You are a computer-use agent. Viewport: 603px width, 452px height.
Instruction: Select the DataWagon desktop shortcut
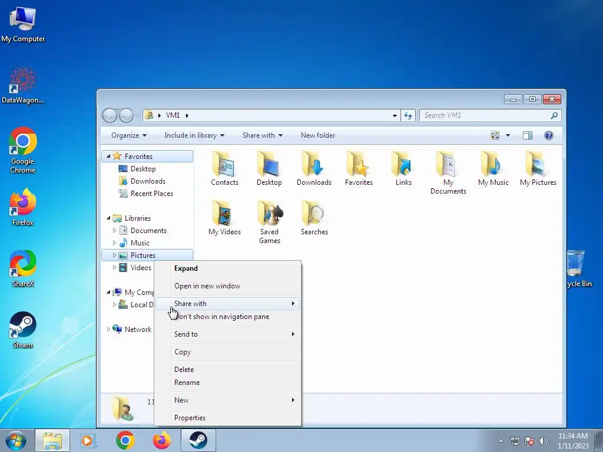point(23,85)
